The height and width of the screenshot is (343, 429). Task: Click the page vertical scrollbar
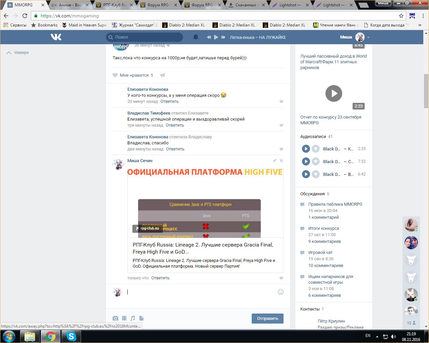(x=426, y=91)
